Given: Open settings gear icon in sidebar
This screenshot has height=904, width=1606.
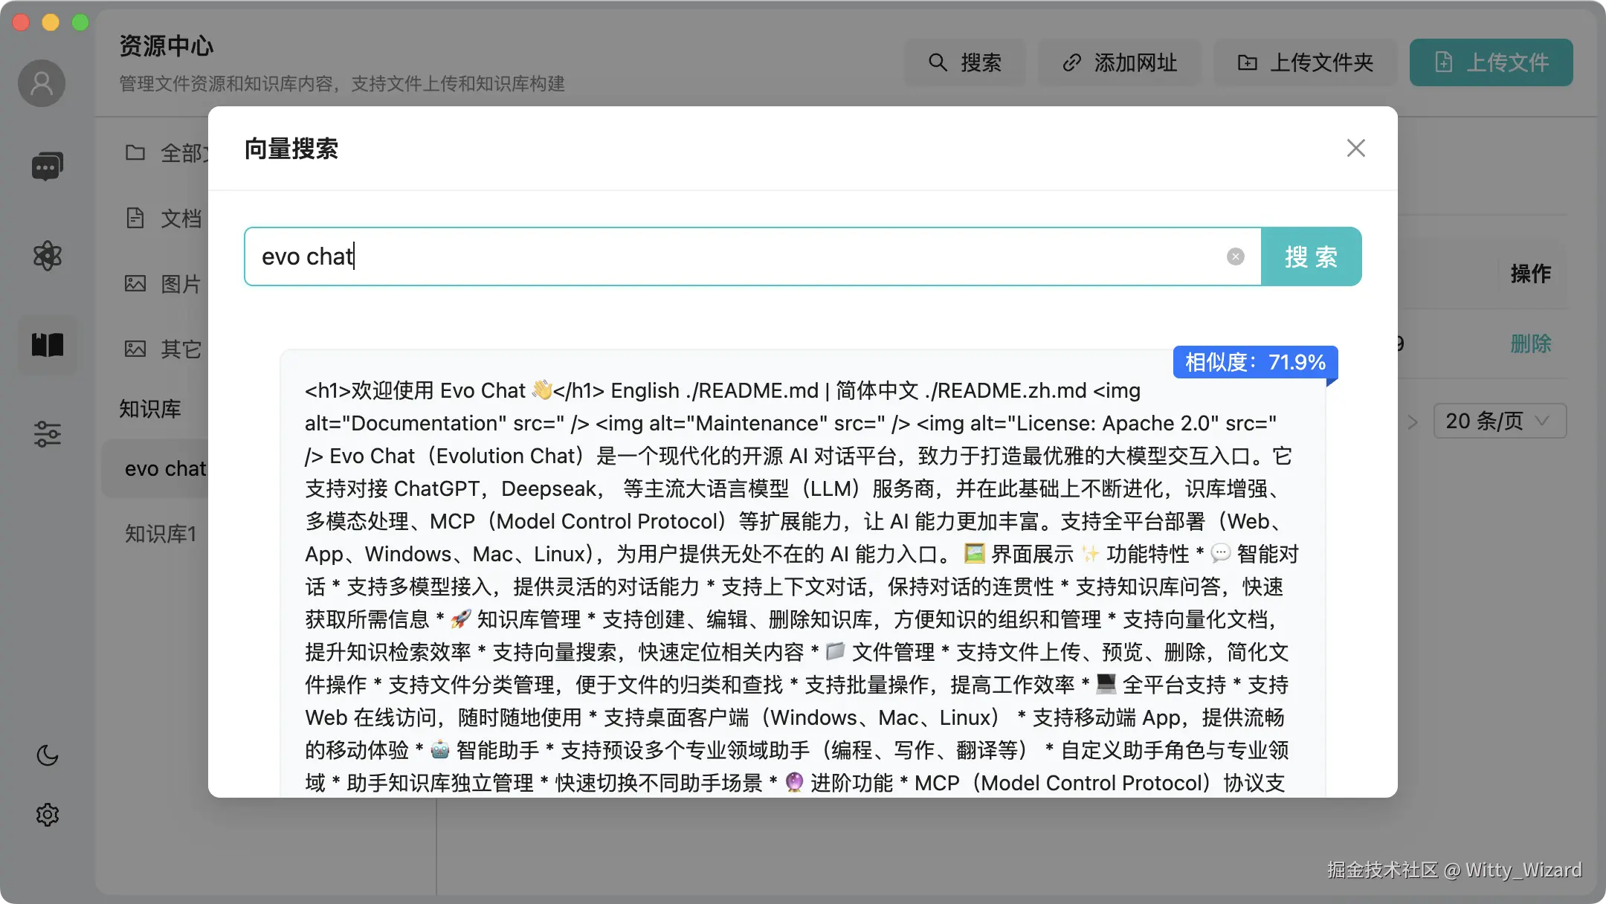Looking at the screenshot, I should (x=47, y=815).
